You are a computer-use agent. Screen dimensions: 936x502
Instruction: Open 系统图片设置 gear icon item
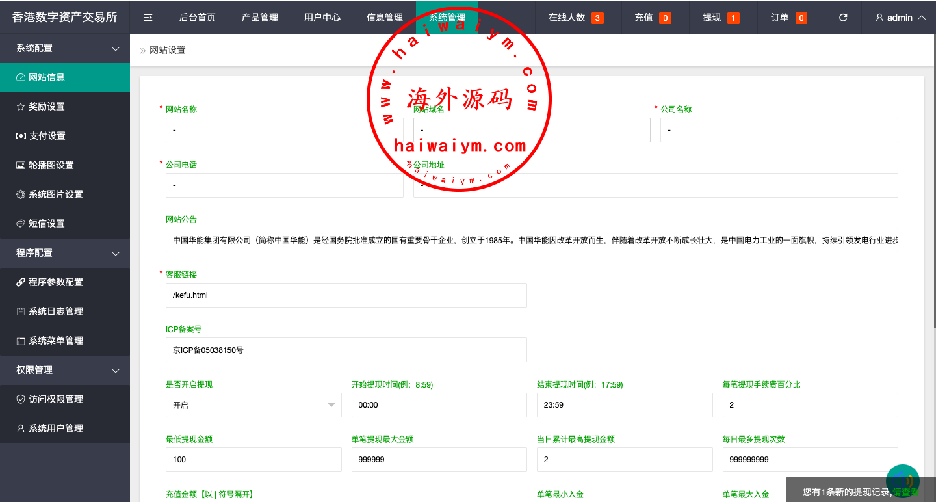55,194
